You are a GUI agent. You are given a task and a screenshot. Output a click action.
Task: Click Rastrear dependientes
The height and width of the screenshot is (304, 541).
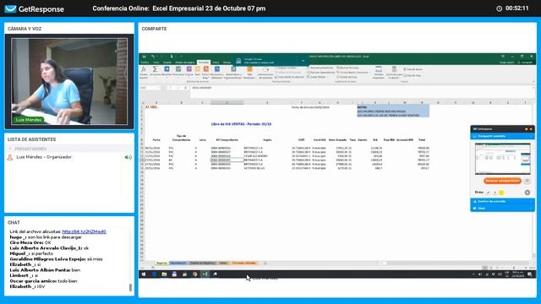pyautogui.click(x=320, y=73)
